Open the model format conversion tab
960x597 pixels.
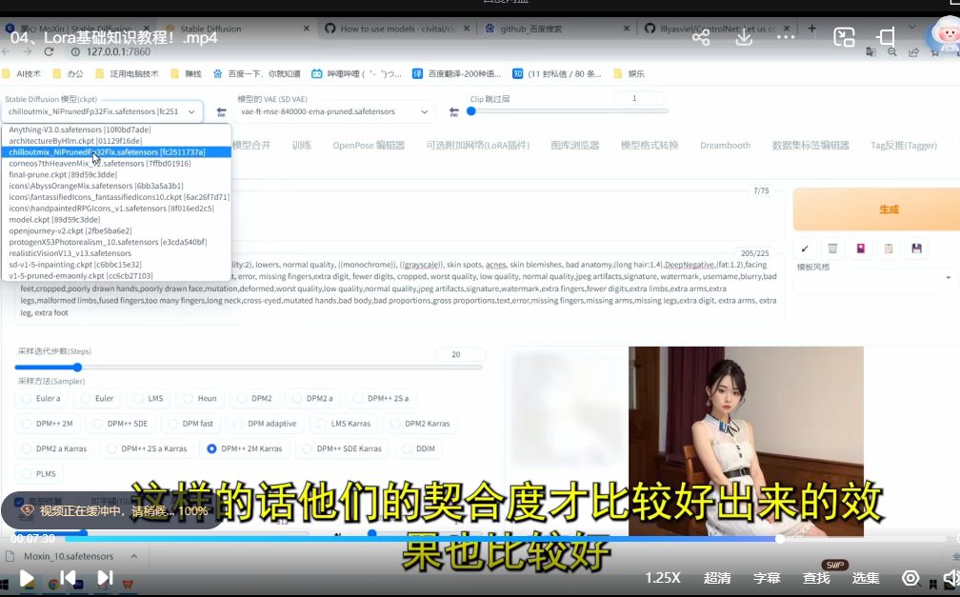[650, 145]
